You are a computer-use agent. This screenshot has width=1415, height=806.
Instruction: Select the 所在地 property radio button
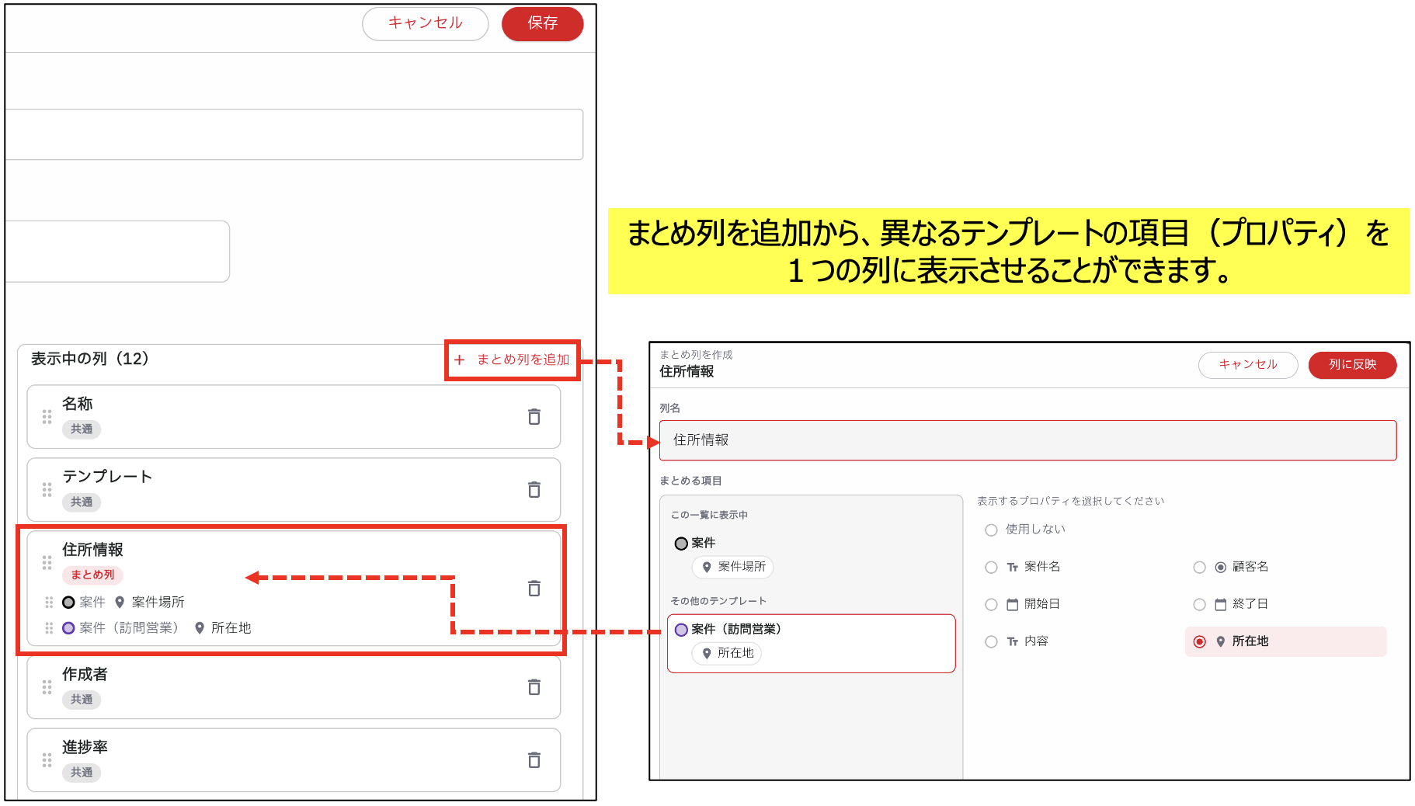[1199, 642]
